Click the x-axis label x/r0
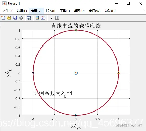The width and height of the screenshot is (146, 131). tap(76, 127)
